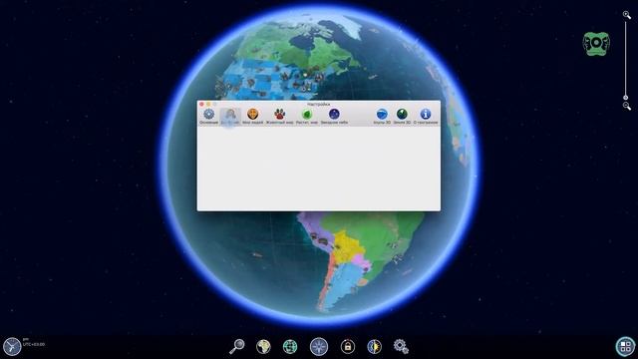Open the grid layout button bottom right
Viewport: 638px width, 359px height.
tap(626, 346)
